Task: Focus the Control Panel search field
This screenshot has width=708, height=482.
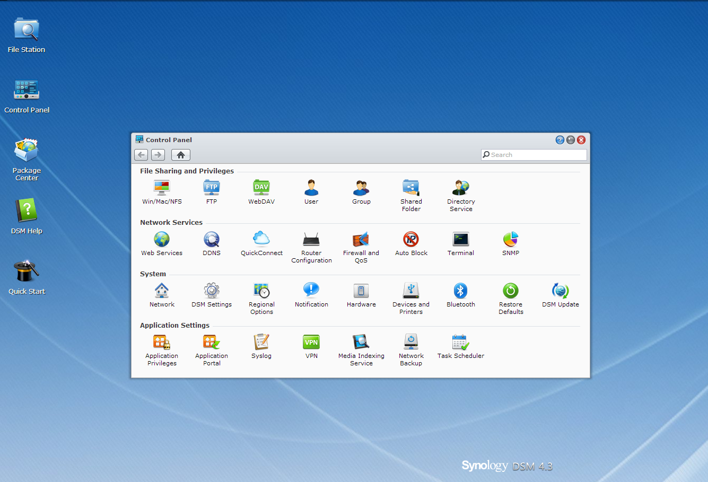Action: coord(534,155)
